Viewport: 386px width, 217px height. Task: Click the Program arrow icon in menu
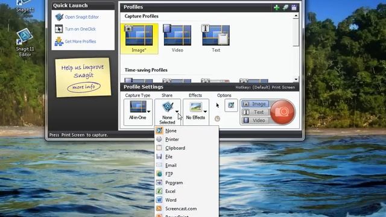point(159,183)
